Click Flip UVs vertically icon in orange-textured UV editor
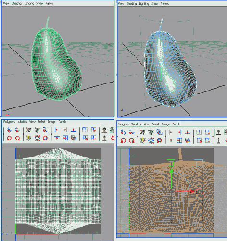Image resolution: width=227 pixels, height=241 pixels. [132, 133]
